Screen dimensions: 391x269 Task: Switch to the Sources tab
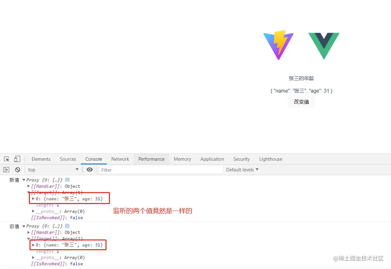point(68,159)
